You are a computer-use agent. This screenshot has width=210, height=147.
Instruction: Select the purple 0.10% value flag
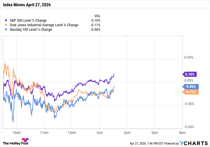pyautogui.click(x=190, y=74)
